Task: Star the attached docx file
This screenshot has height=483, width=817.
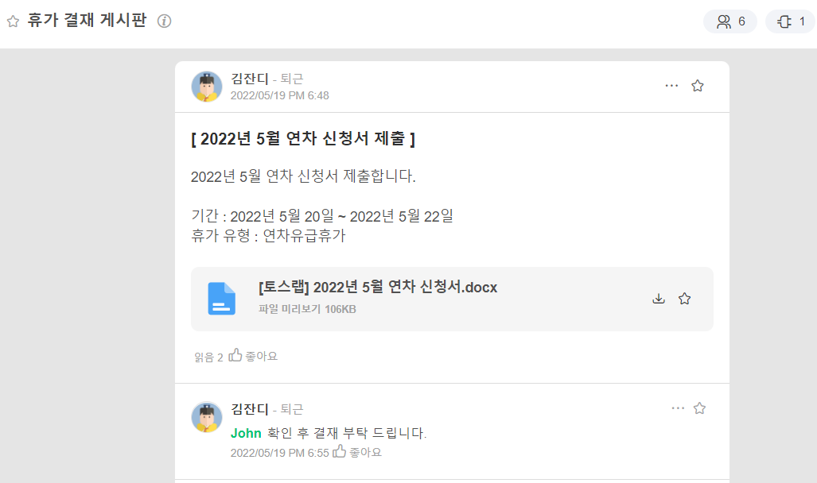Action: (x=684, y=299)
